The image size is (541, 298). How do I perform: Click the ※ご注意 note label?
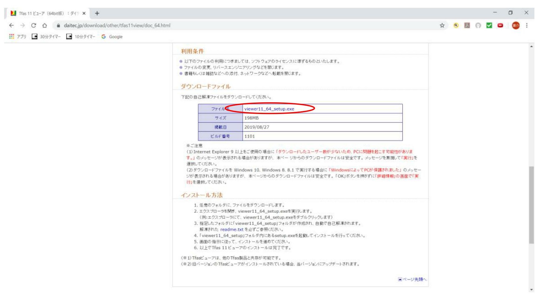[194, 146]
